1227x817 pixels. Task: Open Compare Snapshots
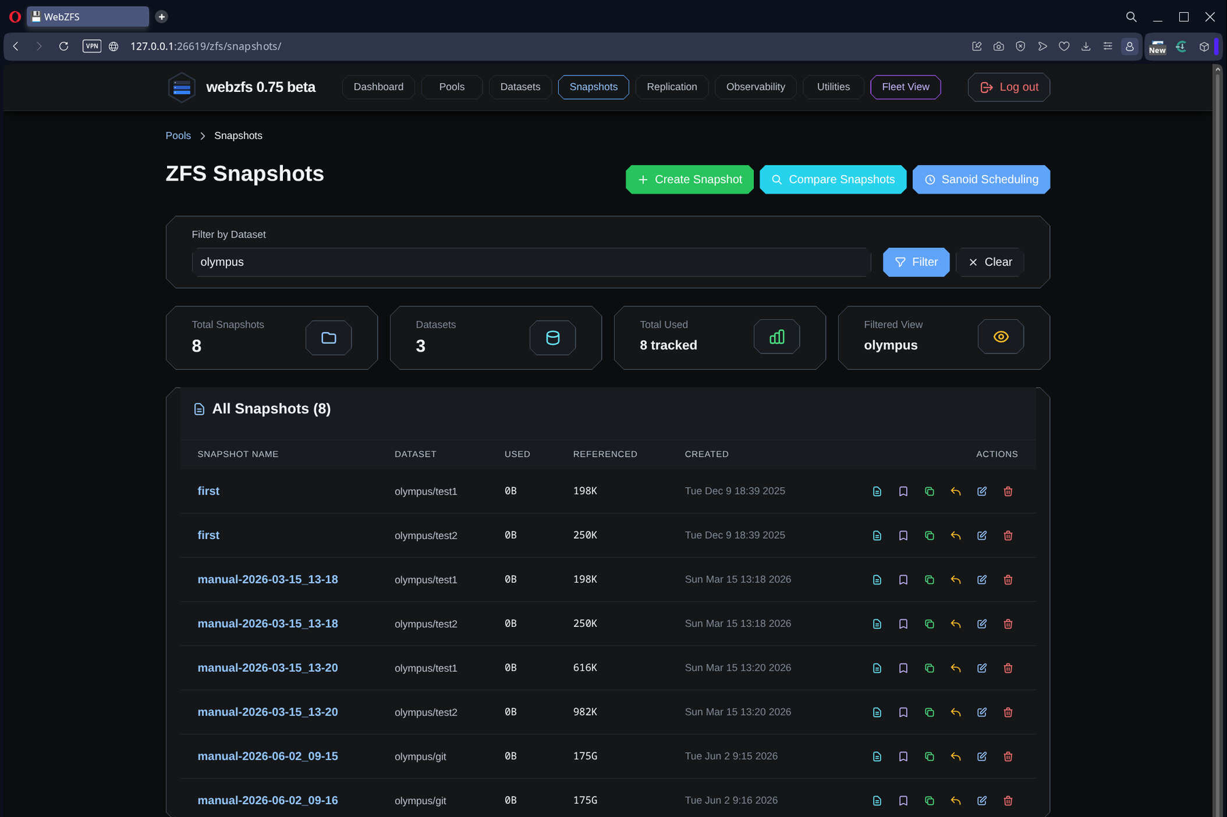tap(833, 180)
